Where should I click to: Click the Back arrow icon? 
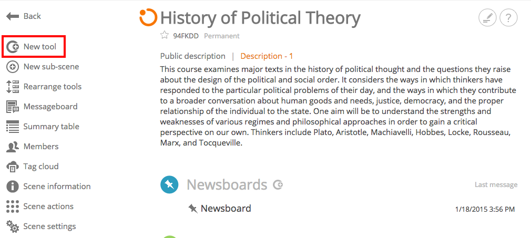click(13, 16)
